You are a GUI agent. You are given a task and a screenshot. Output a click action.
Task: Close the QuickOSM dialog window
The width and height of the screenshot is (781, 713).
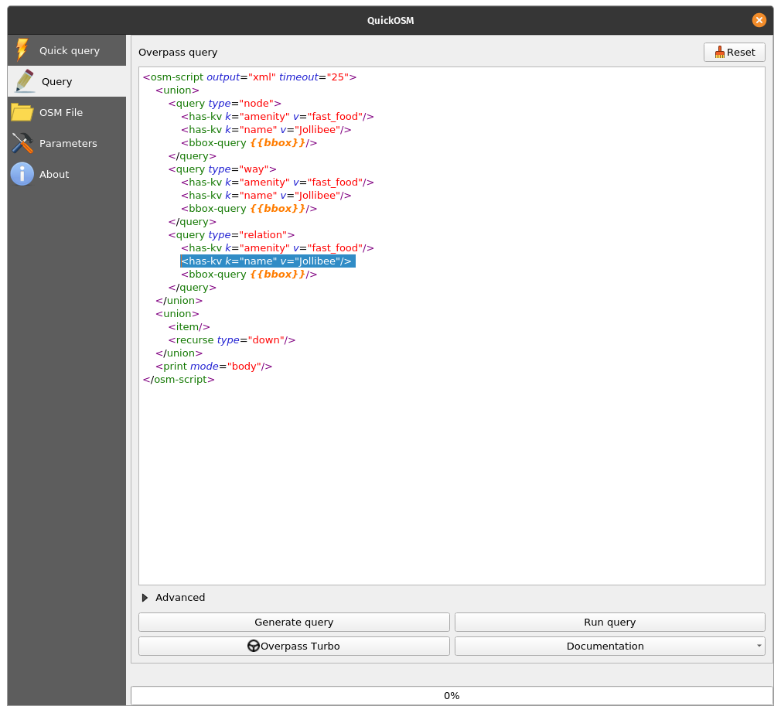759,20
